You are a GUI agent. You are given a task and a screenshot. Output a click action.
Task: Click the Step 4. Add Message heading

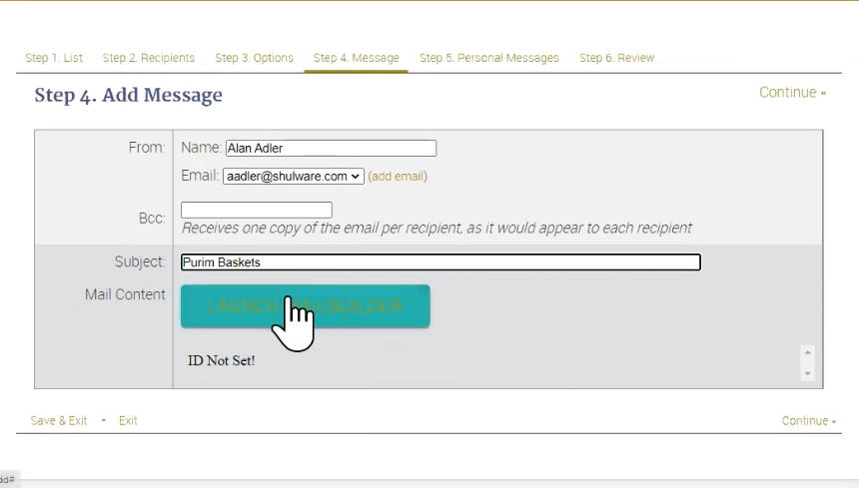point(128,96)
